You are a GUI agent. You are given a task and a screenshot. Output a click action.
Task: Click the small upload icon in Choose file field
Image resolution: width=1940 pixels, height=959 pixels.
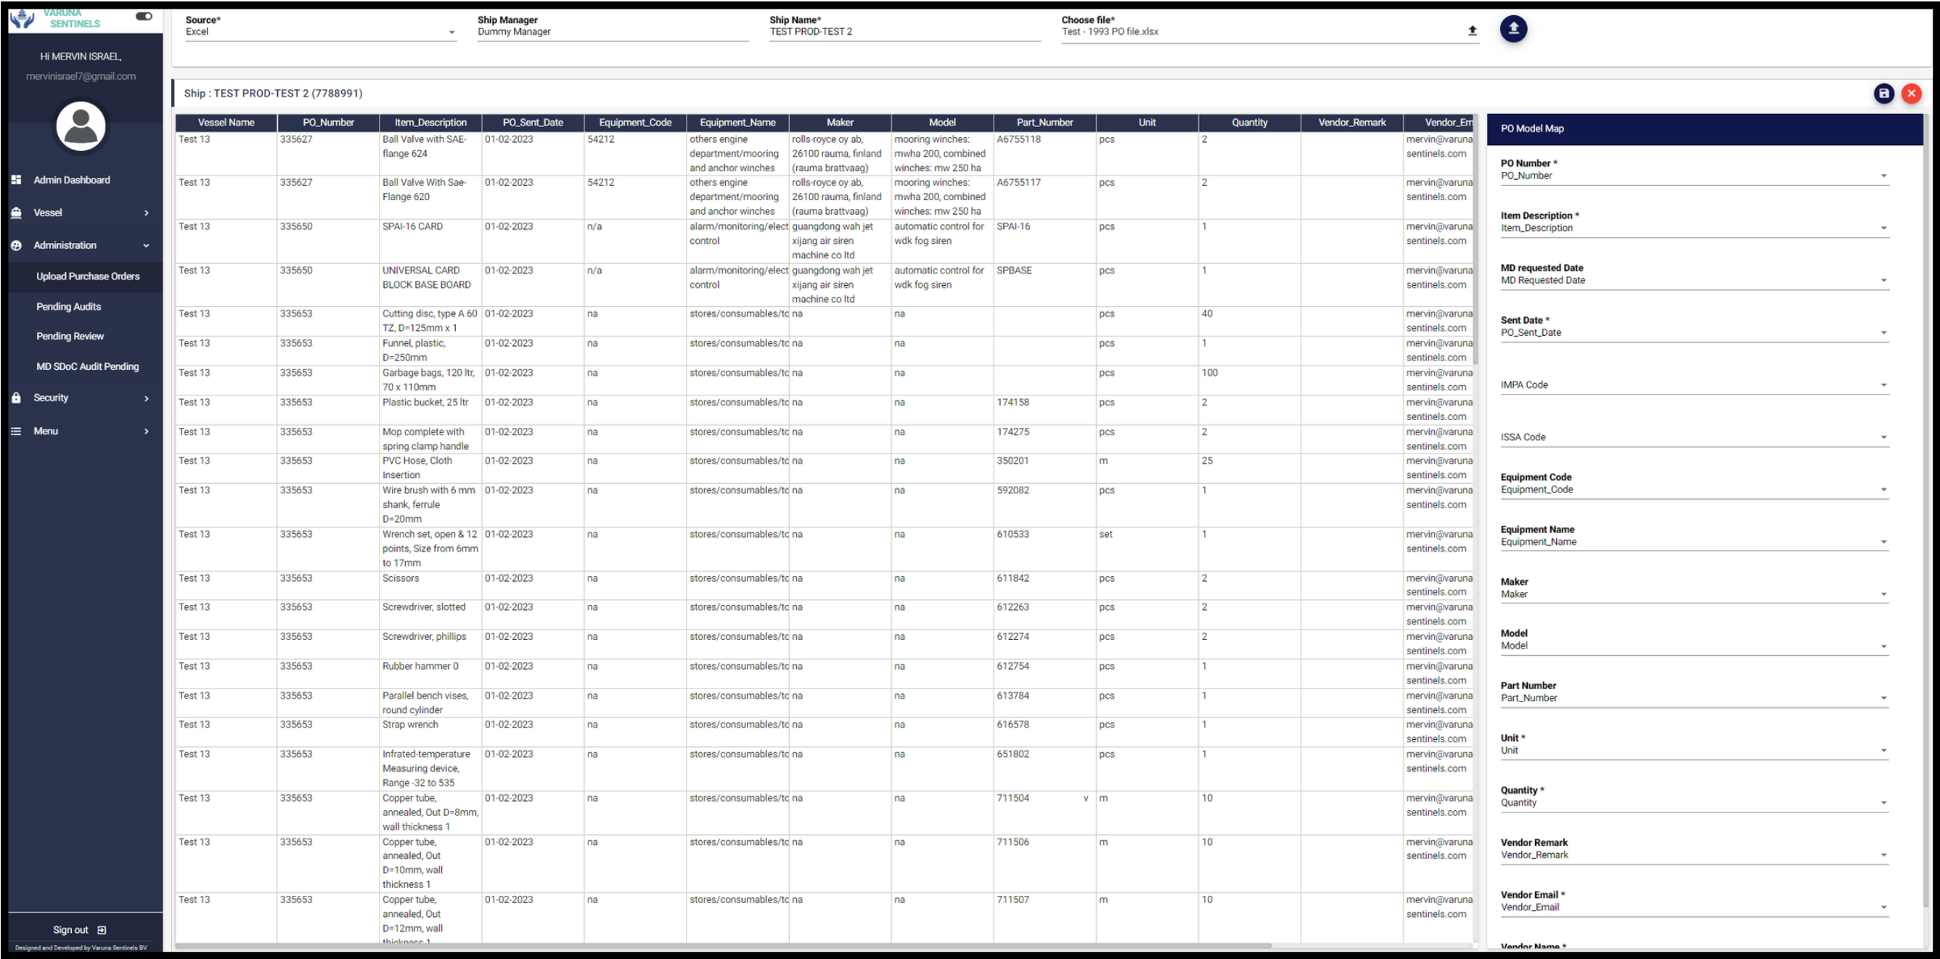tap(1472, 31)
